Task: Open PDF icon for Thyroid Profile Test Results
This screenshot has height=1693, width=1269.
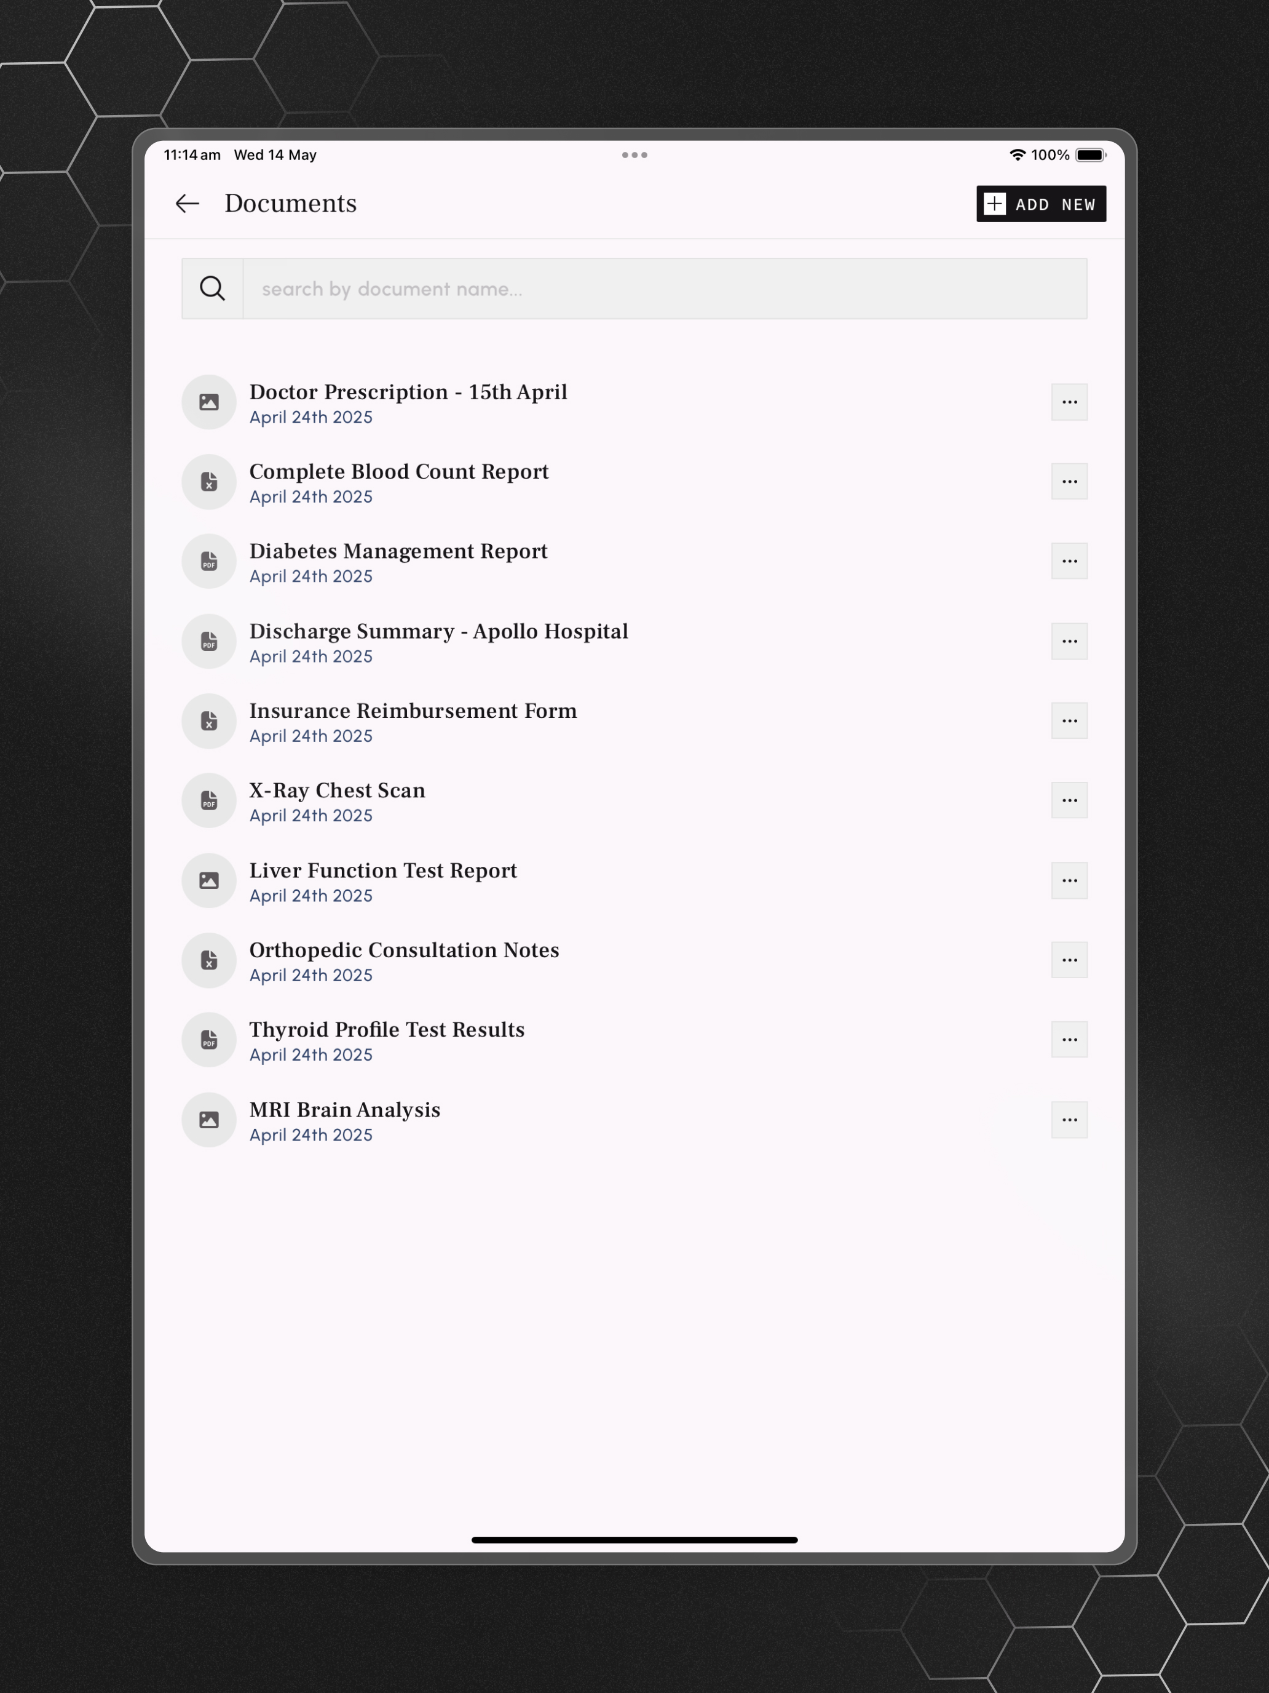Action: click(x=209, y=1040)
